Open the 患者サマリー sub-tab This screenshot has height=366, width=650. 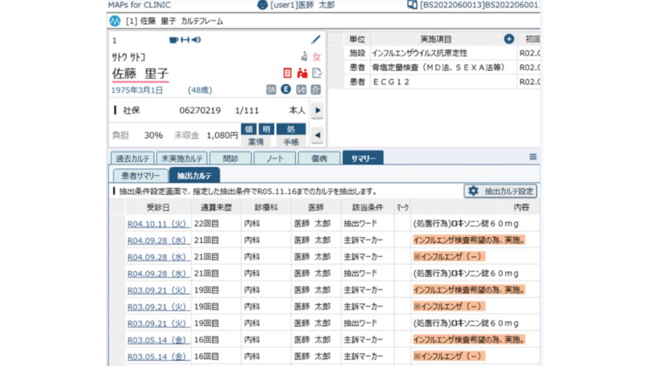(140, 176)
